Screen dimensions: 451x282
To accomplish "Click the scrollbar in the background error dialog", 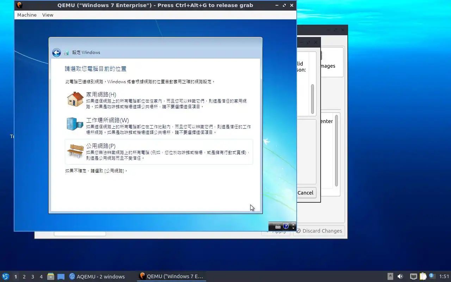I will click(x=313, y=99).
